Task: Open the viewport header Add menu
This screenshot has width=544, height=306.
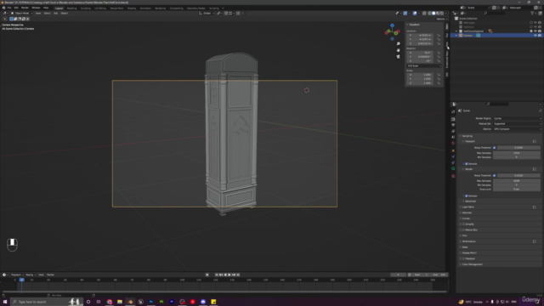Action: coord(55,14)
